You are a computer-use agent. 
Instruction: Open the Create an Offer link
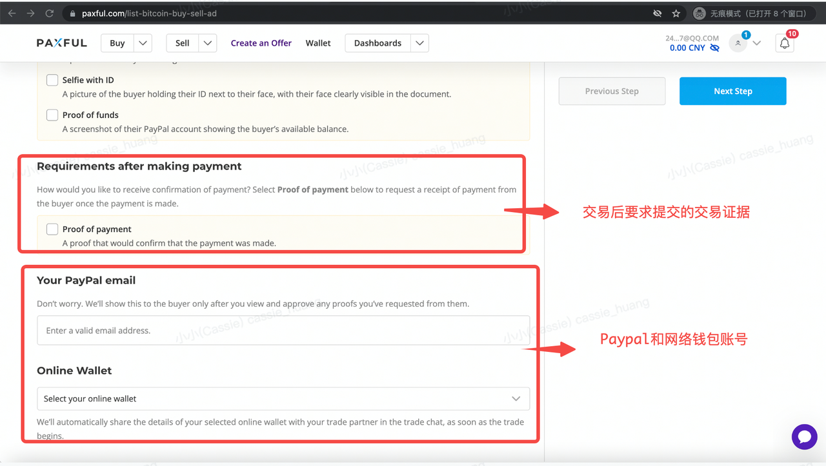(x=261, y=43)
